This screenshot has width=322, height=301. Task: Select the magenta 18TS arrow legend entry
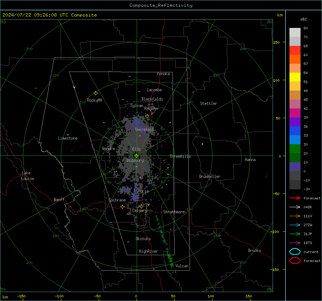tap(295, 243)
